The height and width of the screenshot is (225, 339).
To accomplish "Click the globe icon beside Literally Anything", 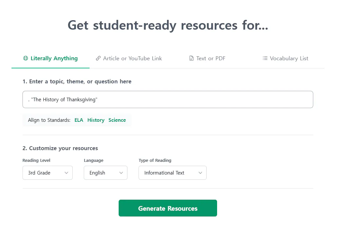I will tap(25, 59).
